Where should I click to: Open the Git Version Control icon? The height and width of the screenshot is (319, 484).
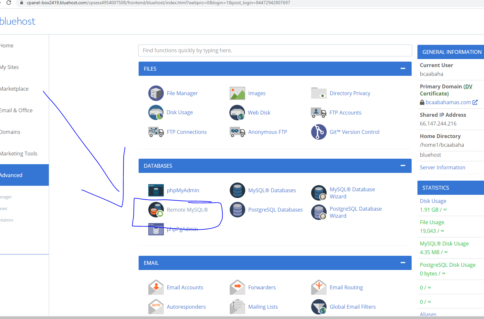[x=319, y=132]
